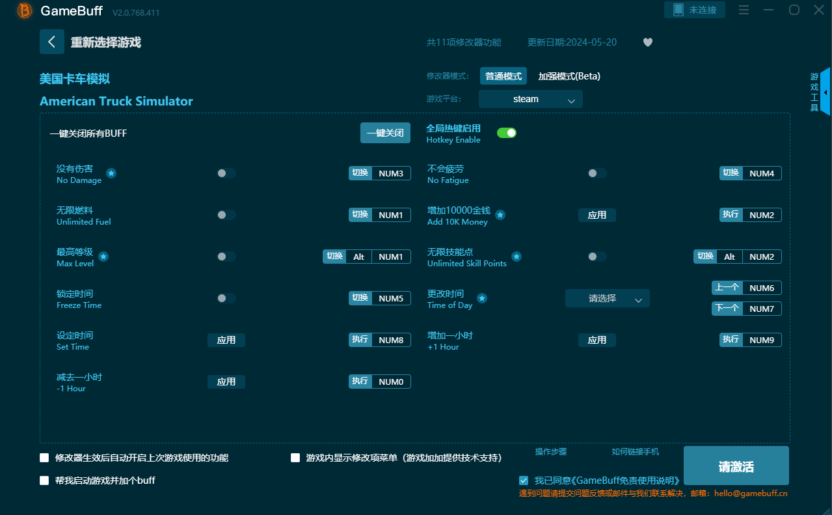832x515 pixels.
Task: Click the heart favorite icon
Action: (647, 42)
